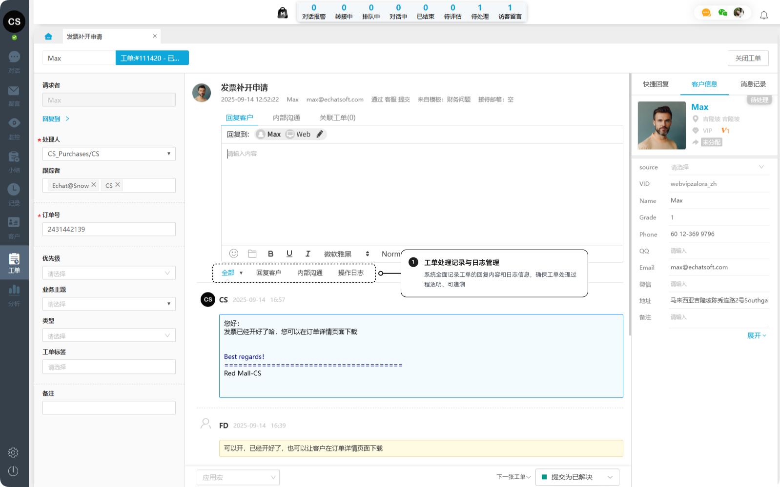Click the 关闭工单 button
The image size is (780, 487).
click(x=748, y=58)
